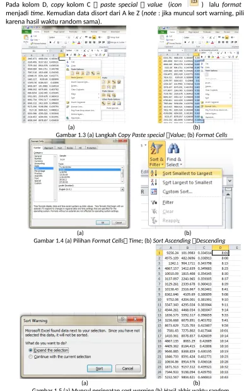Click Cancel in Sort Warning dialog
The height and width of the screenshot is (391, 244).
pos(127,368)
